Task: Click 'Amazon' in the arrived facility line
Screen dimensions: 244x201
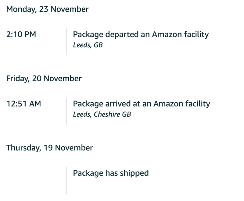Action: 168,104
